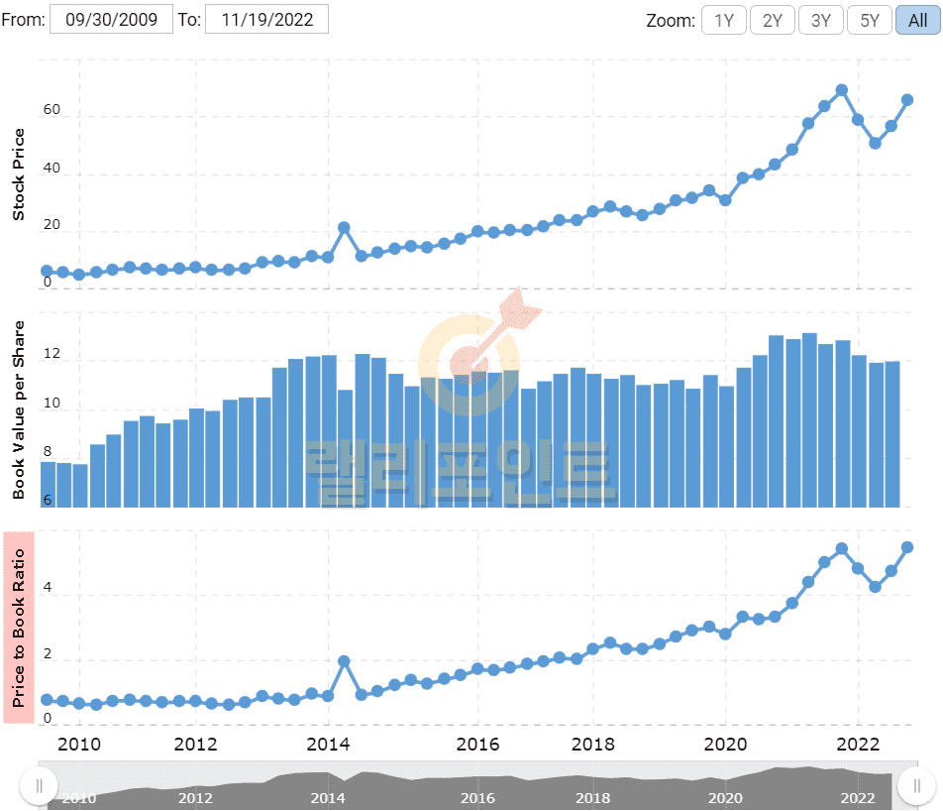Click the last bar in Book Value chart
The width and height of the screenshot is (943, 811).
coord(891,434)
